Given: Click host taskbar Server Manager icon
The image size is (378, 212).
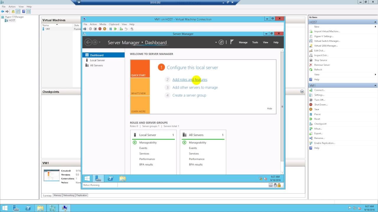Looking at the screenshot, I should click(x=16, y=208).
